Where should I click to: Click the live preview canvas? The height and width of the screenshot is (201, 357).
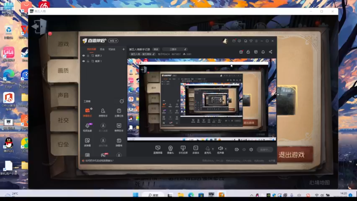[x=202, y=100]
